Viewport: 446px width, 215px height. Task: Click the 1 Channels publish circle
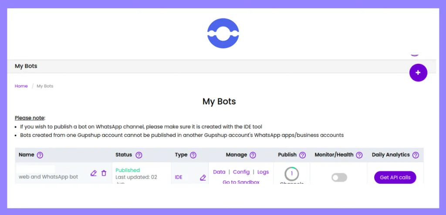(x=291, y=174)
